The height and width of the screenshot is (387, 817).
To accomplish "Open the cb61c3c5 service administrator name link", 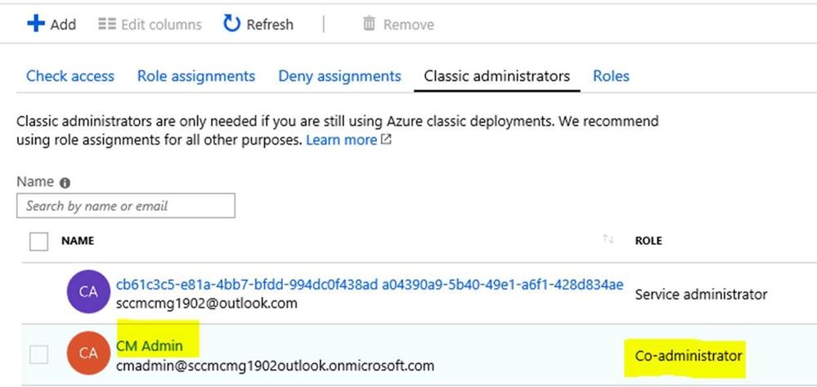I will pyautogui.click(x=370, y=284).
